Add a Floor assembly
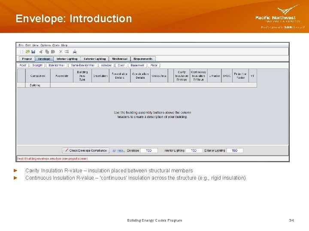Screen dimensions: 309x231 coord(154,65)
